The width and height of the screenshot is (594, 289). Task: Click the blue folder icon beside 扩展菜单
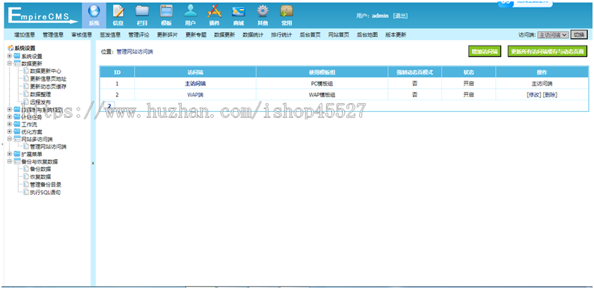[17, 155]
